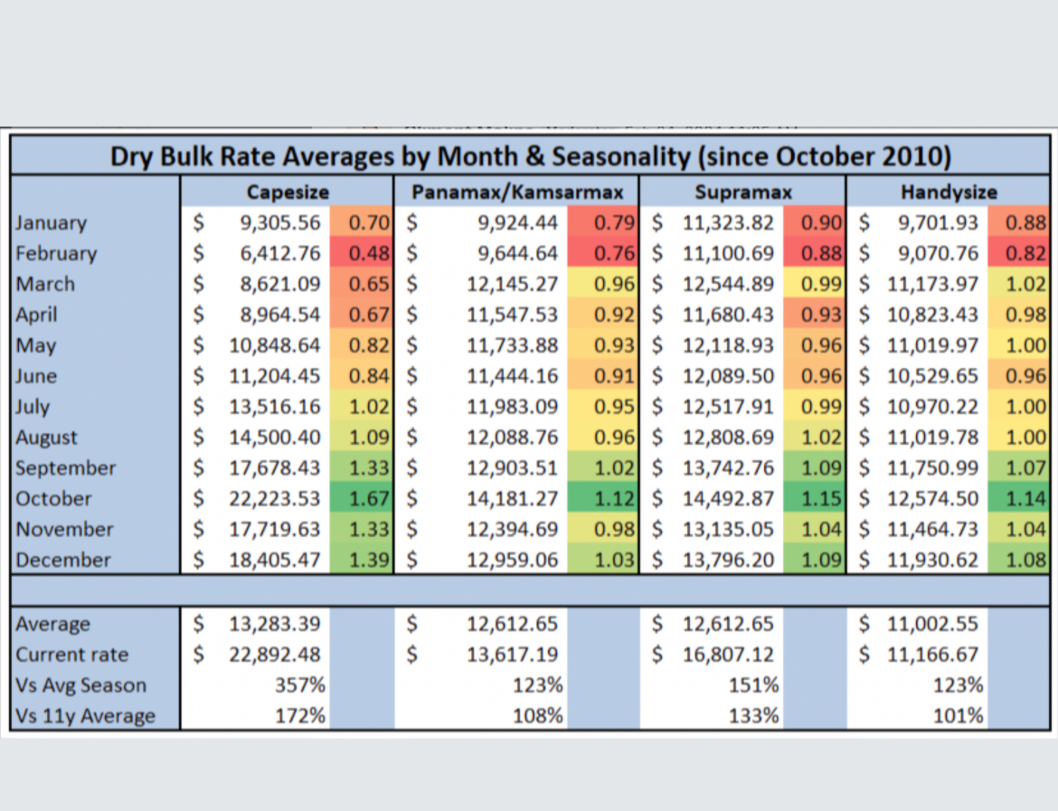Click Supramax current rate 16,807.12
Image resolution: width=1058 pixels, height=811 pixels.
tap(728, 655)
